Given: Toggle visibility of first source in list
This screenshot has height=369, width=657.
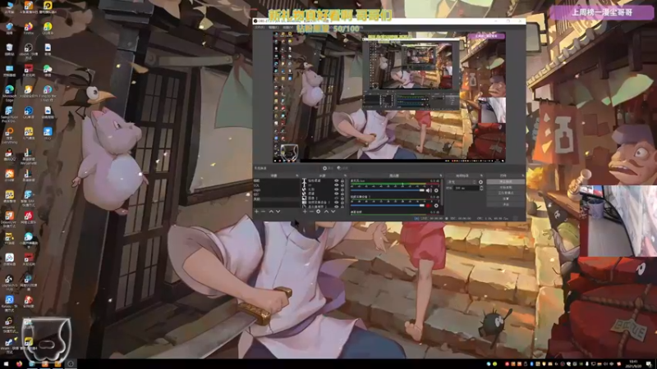Looking at the screenshot, I should coord(337,180).
